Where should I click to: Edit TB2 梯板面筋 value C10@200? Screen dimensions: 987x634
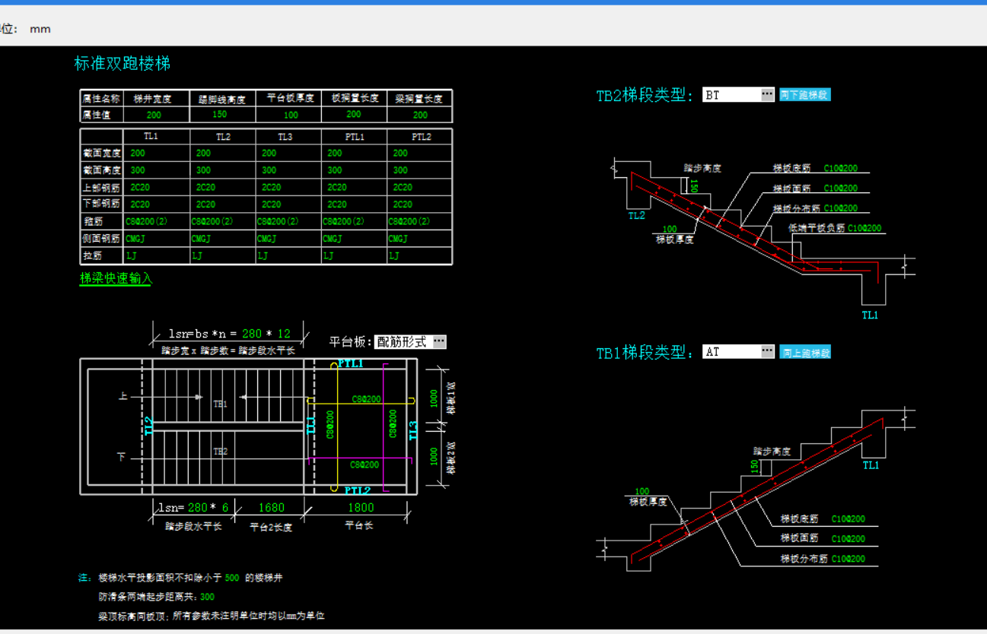coord(841,189)
